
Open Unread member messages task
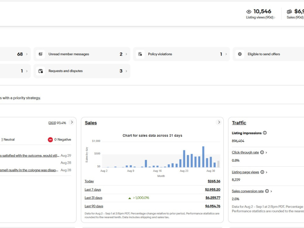(82, 54)
